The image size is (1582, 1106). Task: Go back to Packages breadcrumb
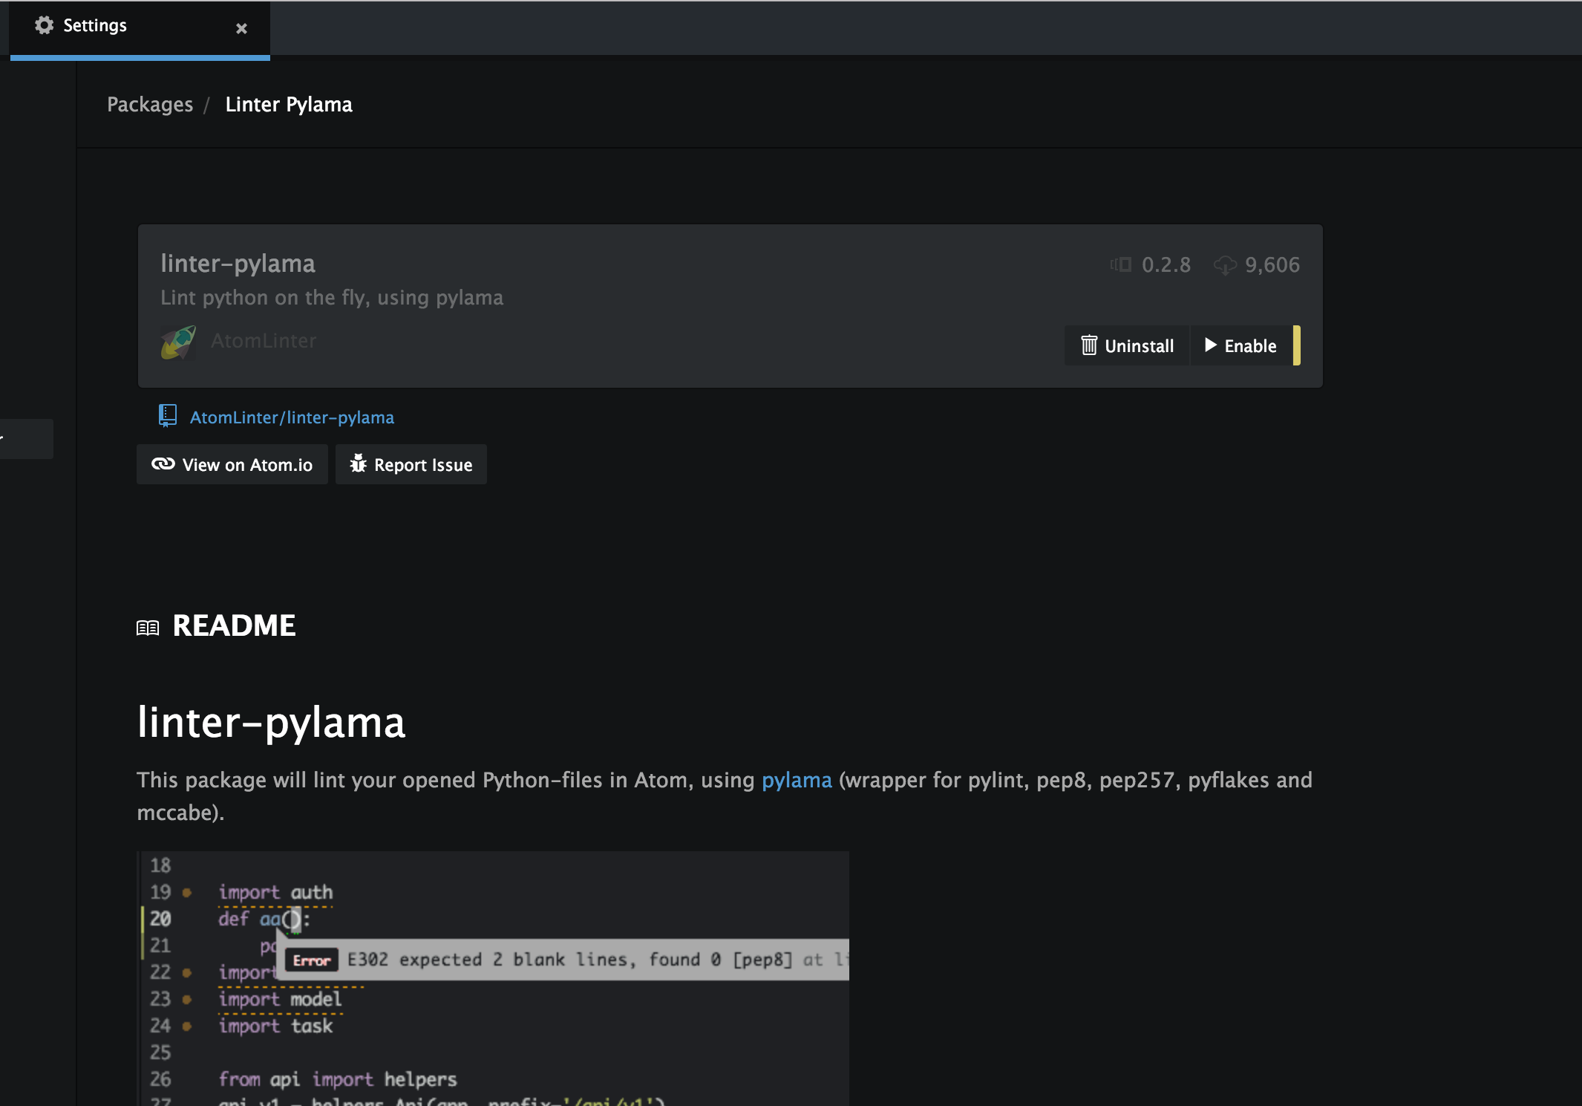(150, 105)
